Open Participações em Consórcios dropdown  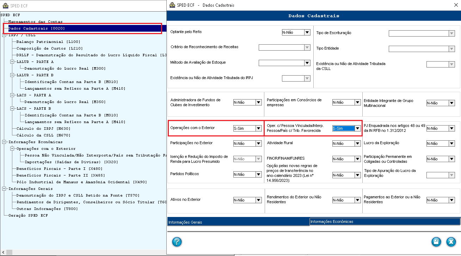click(358, 102)
